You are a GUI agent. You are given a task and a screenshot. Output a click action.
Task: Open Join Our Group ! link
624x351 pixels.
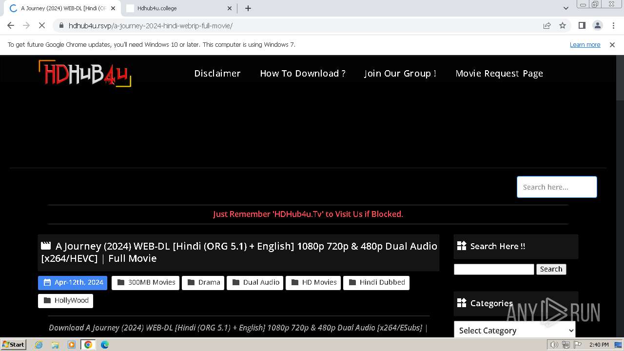coord(400,73)
